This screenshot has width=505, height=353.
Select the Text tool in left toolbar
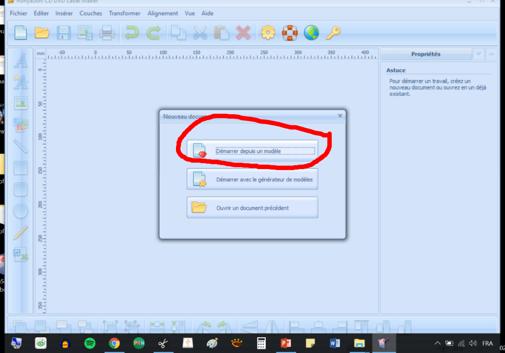coord(21,60)
